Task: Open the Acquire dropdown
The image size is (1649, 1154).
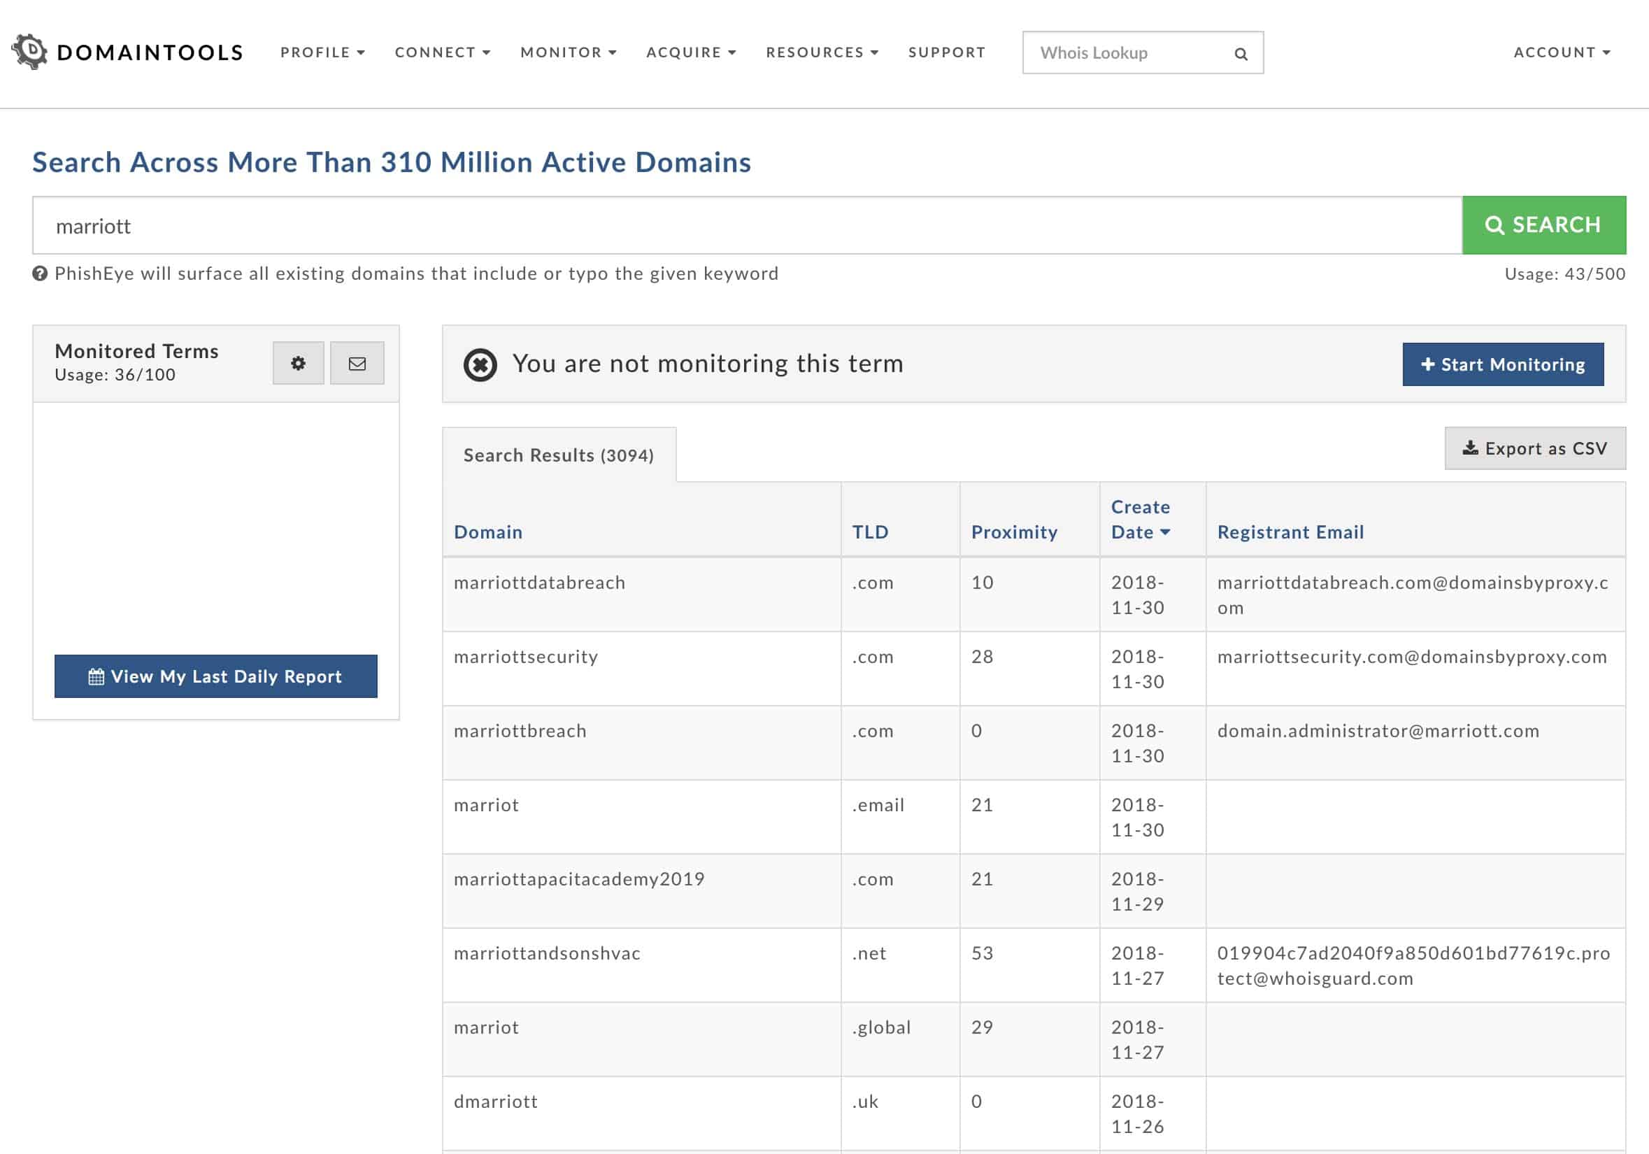Action: [691, 52]
